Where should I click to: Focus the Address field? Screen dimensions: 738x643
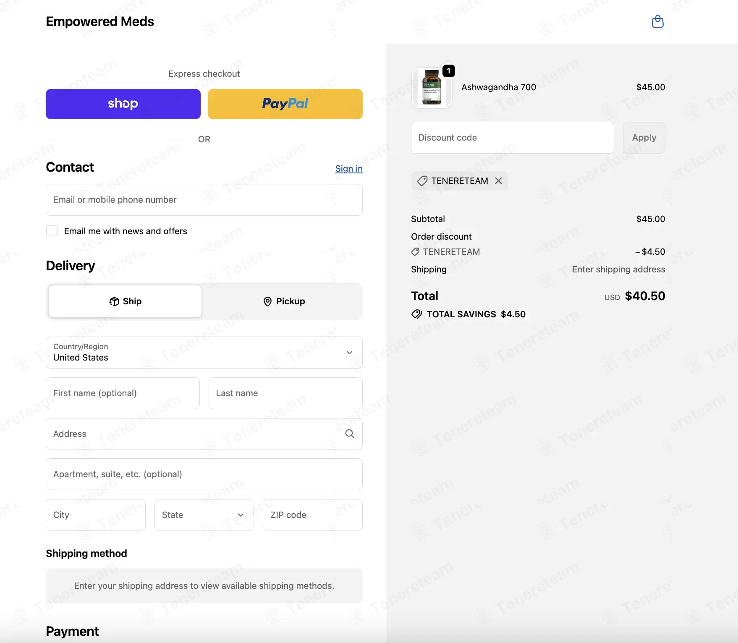(204, 434)
